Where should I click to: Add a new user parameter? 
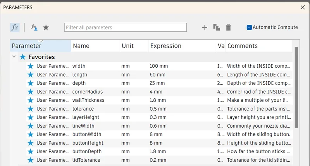coord(205,27)
